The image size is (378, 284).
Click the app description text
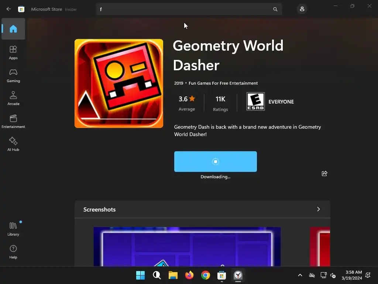tap(247, 131)
